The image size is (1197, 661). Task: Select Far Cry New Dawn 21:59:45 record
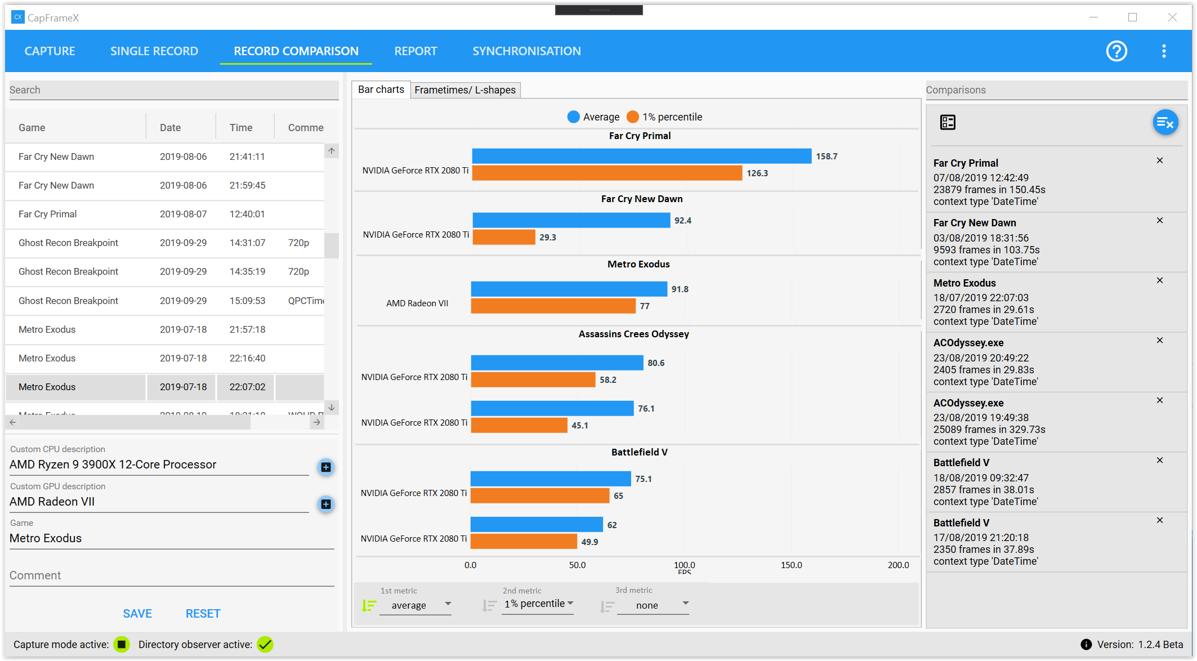click(164, 186)
